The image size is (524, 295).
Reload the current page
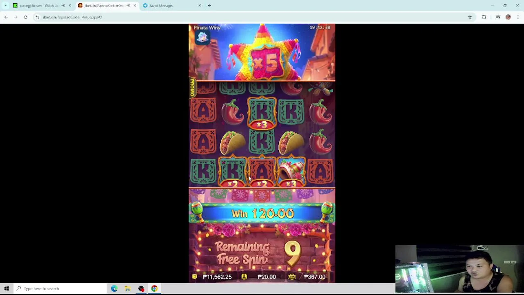tap(25, 17)
